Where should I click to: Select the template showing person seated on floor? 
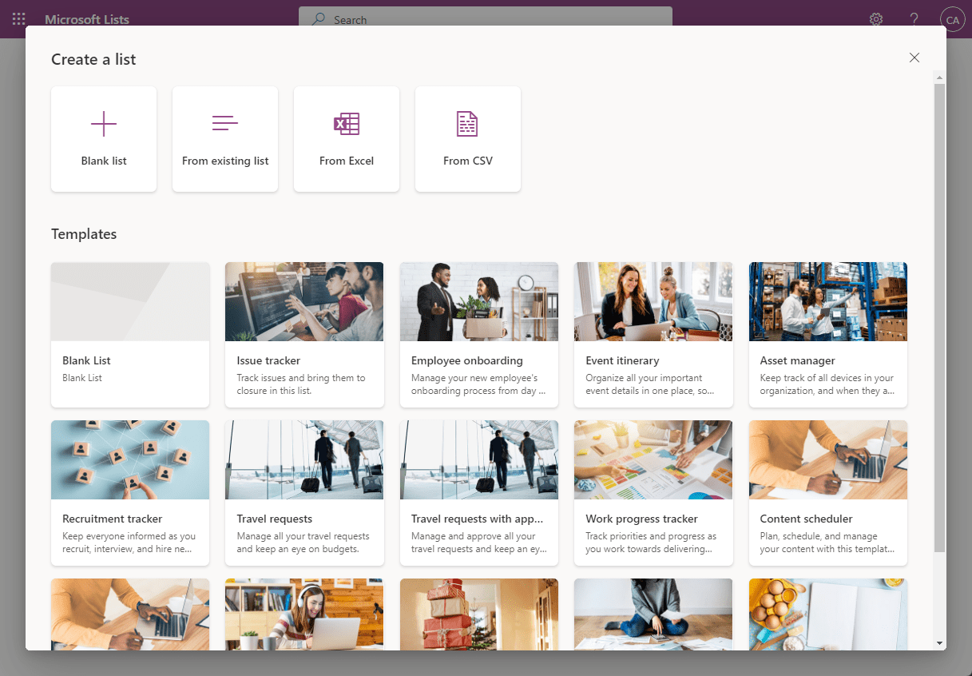653,614
